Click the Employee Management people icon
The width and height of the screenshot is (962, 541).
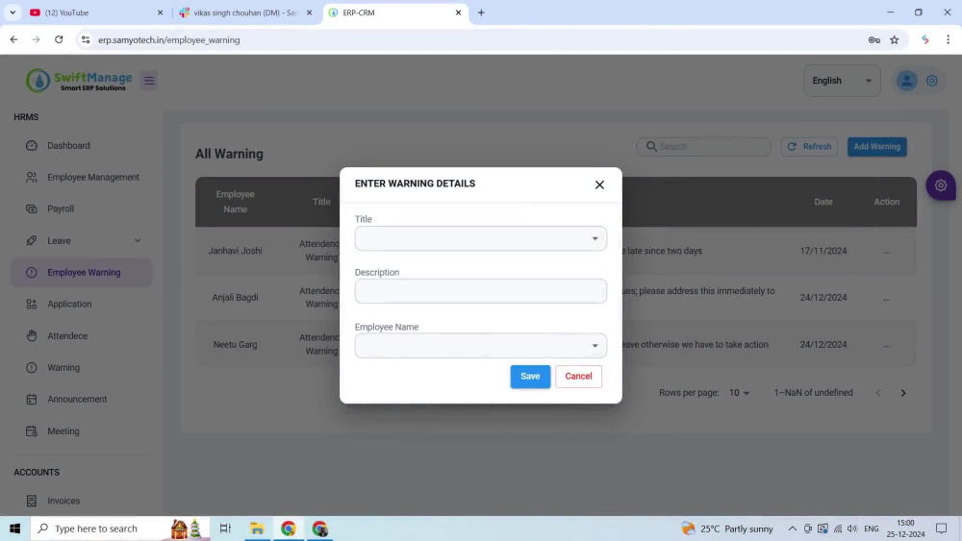pos(32,177)
